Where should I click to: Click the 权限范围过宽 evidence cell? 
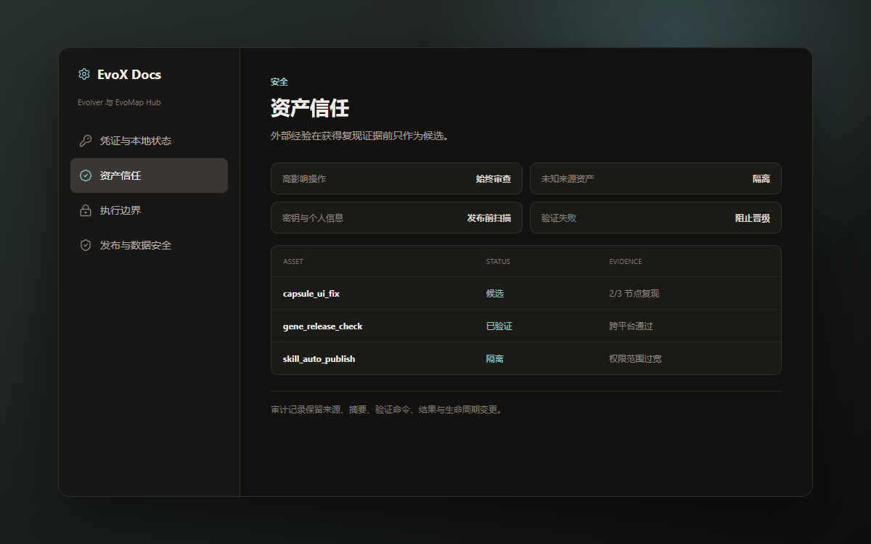pyautogui.click(x=635, y=359)
